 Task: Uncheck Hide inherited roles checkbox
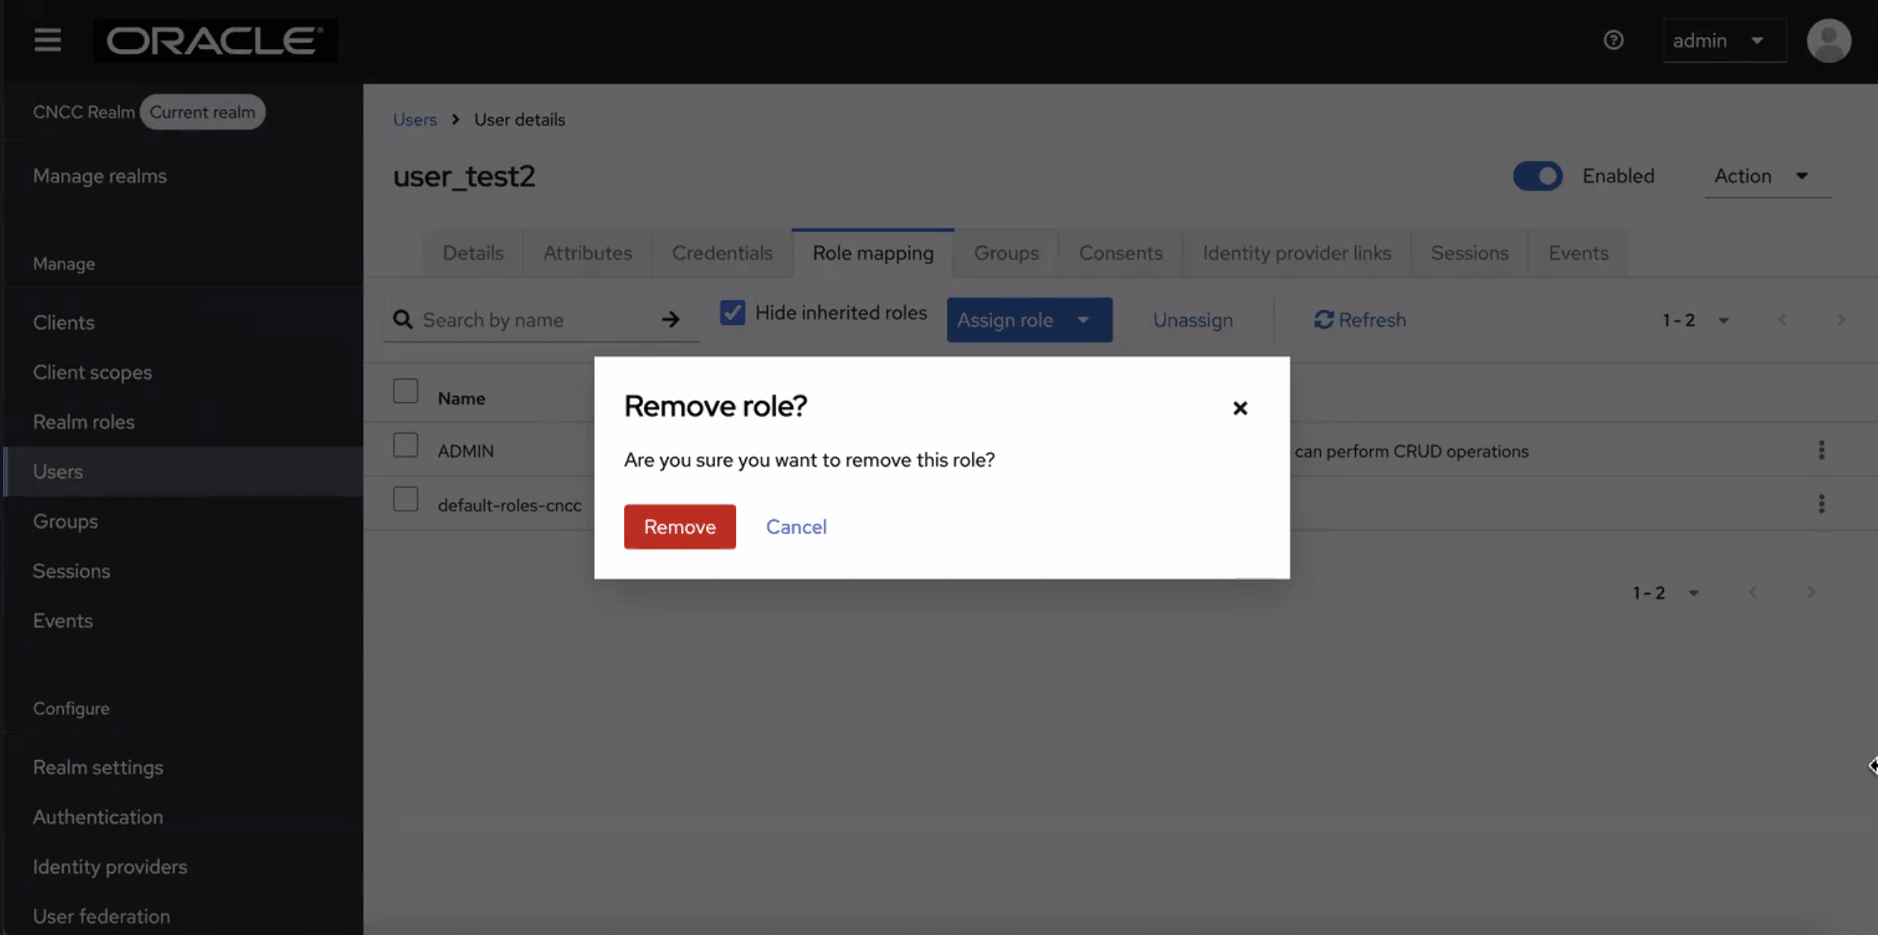[732, 312]
